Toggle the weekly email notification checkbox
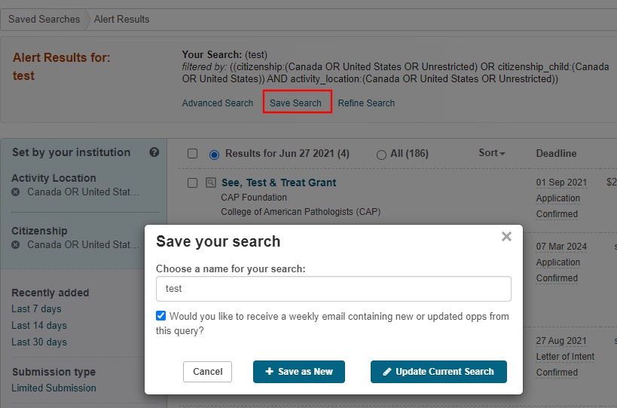The width and height of the screenshot is (617, 408). click(x=161, y=316)
